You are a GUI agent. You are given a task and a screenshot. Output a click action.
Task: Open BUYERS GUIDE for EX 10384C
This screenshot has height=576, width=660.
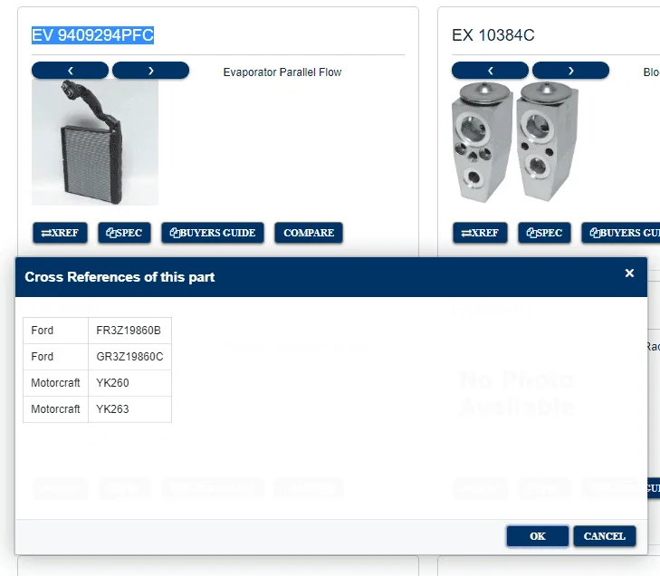coord(621,233)
